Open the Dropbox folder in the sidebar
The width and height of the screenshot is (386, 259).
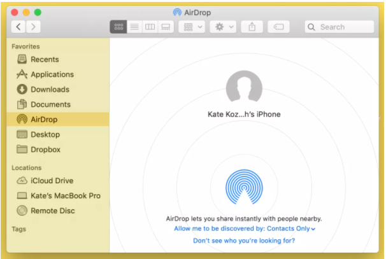tap(58, 150)
